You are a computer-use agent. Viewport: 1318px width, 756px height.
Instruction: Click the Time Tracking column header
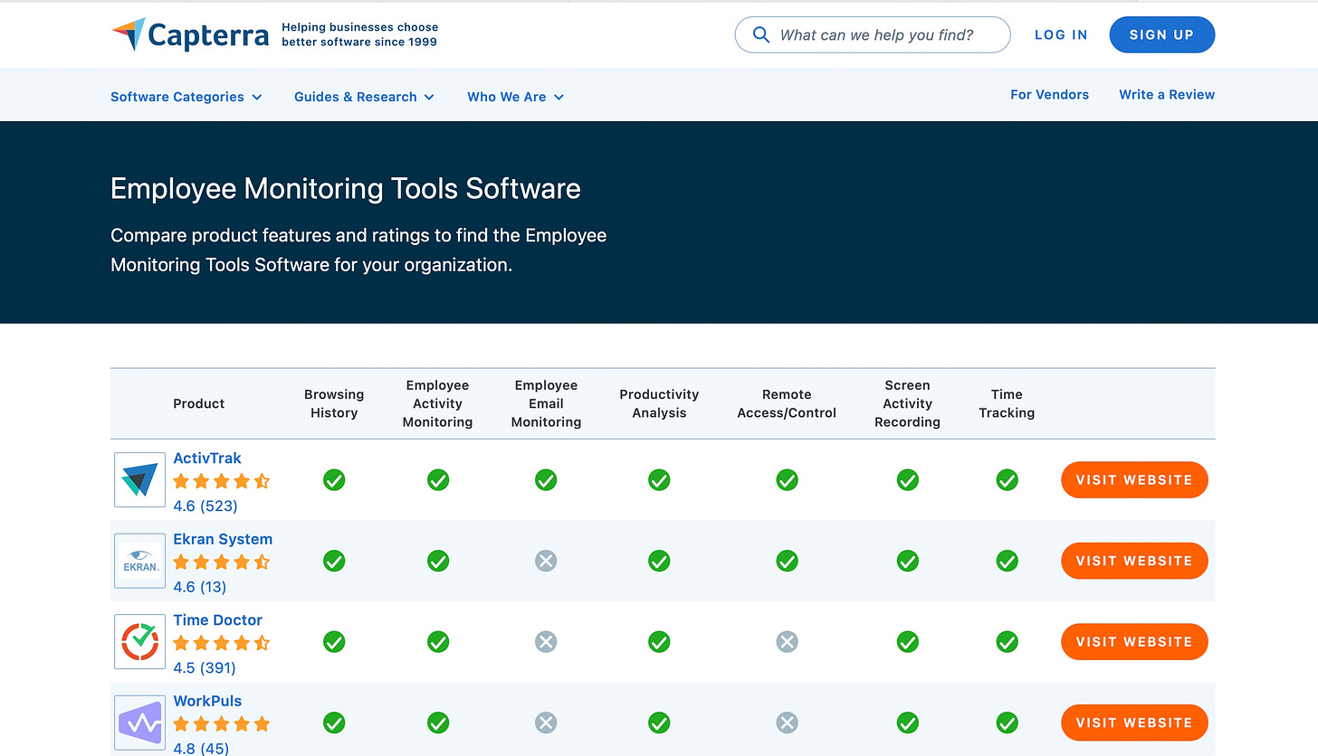1007,403
